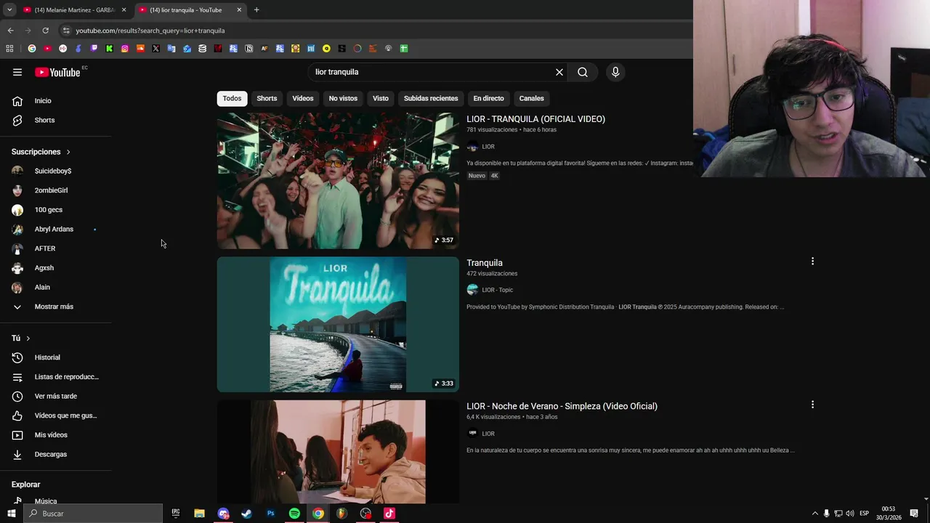Show hidden system tray icons
This screenshot has height=523, width=930.
tap(814, 514)
